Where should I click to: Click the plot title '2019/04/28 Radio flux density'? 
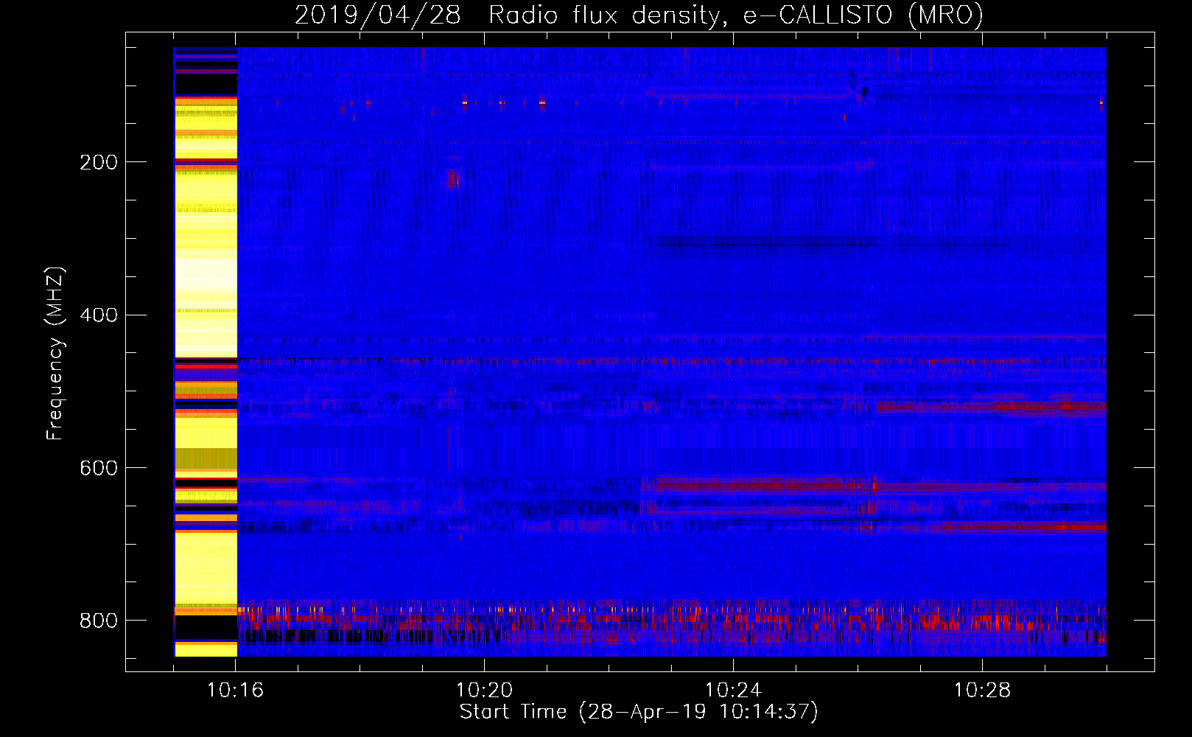[x=639, y=15]
